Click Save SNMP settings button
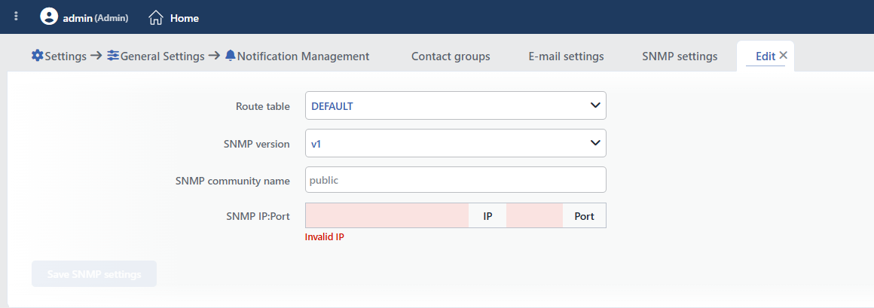 click(94, 274)
